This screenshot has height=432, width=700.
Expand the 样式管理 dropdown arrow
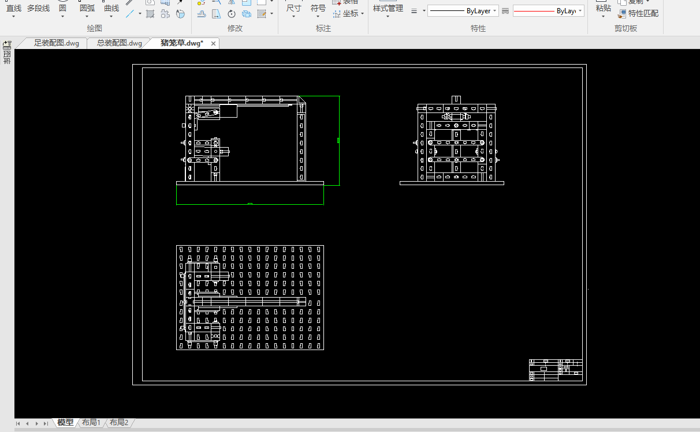click(x=388, y=17)
